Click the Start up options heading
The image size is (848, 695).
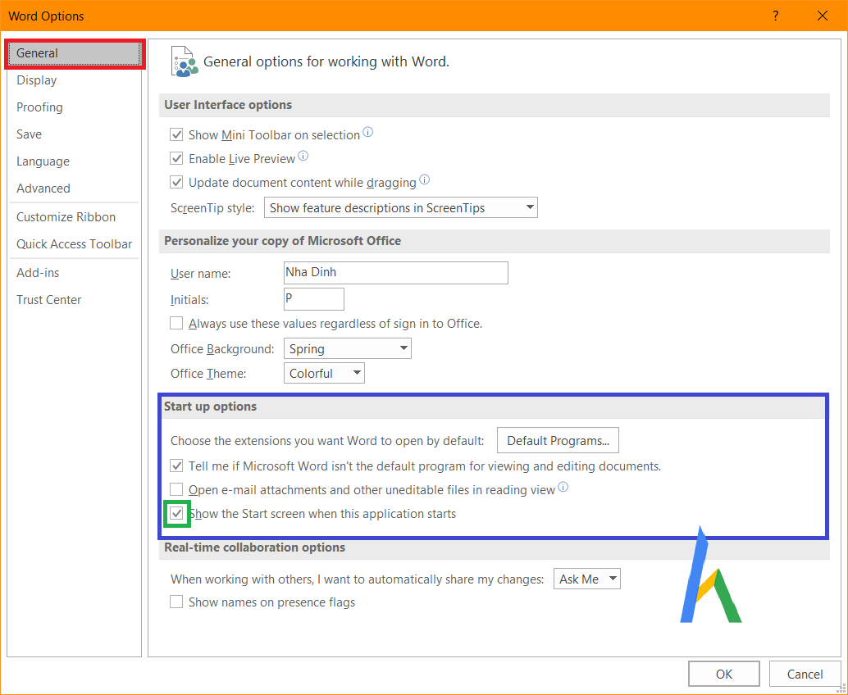click(x=211, y=407)
